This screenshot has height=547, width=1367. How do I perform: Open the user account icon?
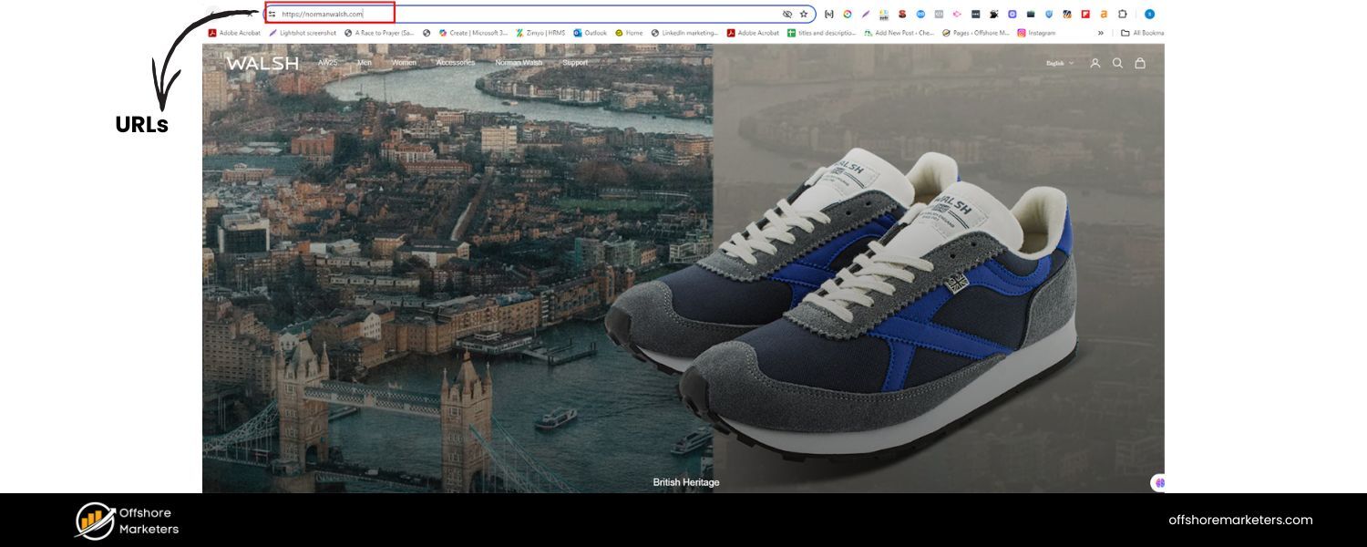click(x=1095, y=64)
